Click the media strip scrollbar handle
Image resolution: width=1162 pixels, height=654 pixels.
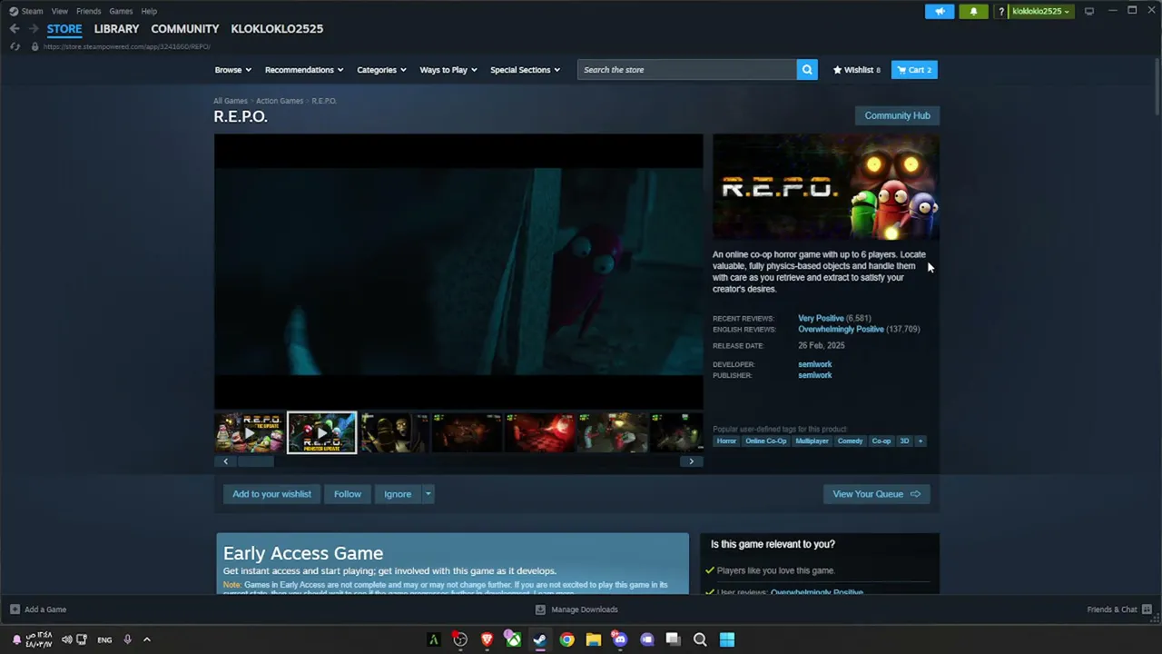[255, 461]
